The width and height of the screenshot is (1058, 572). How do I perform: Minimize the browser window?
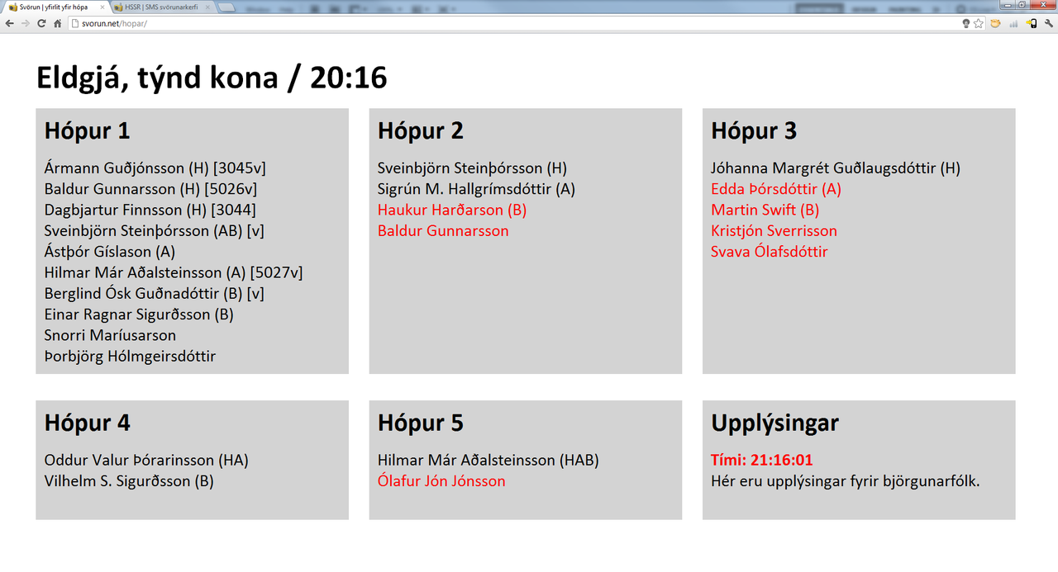click(1008, 5)
